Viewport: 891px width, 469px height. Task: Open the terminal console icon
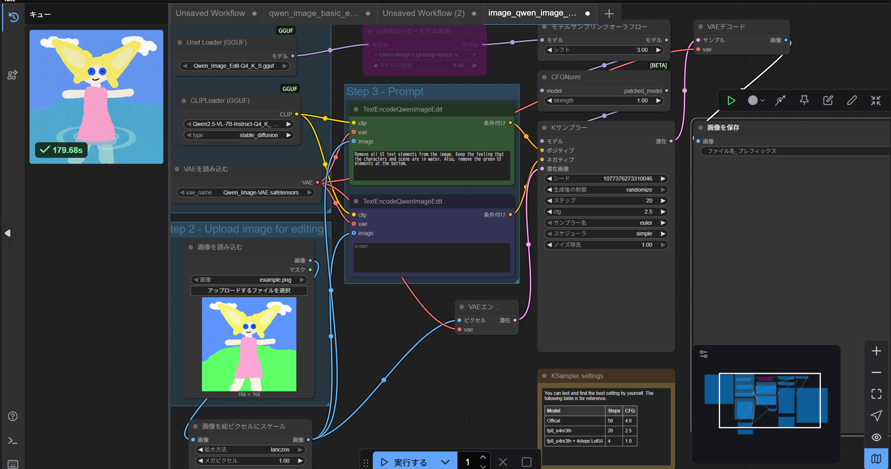pyautogui.click(x=13, y=440)
